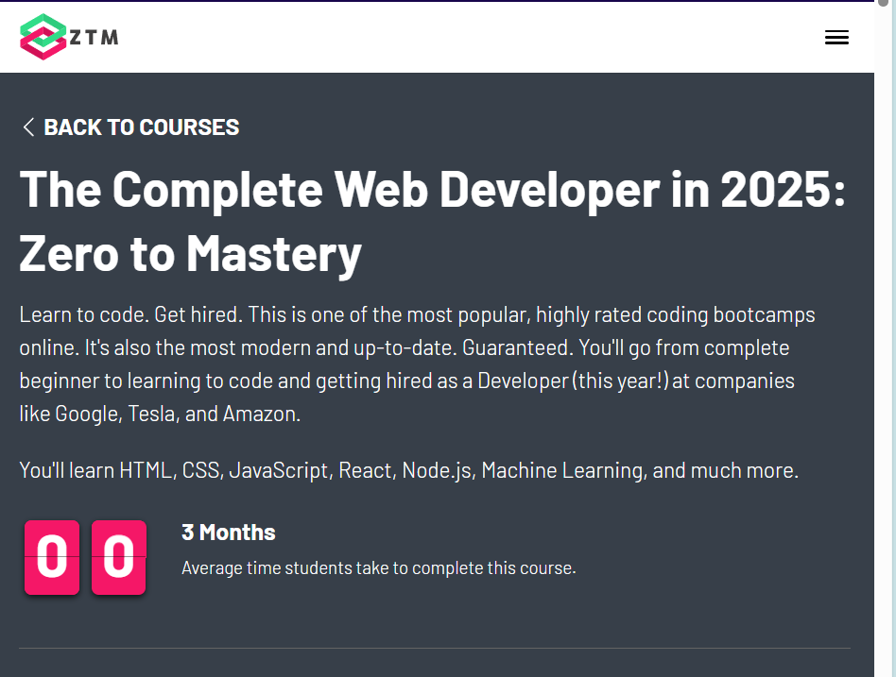Viewport: 896px width, 677px height.
Task: Click 'Average time students take' caption
Action: (378, 568)
